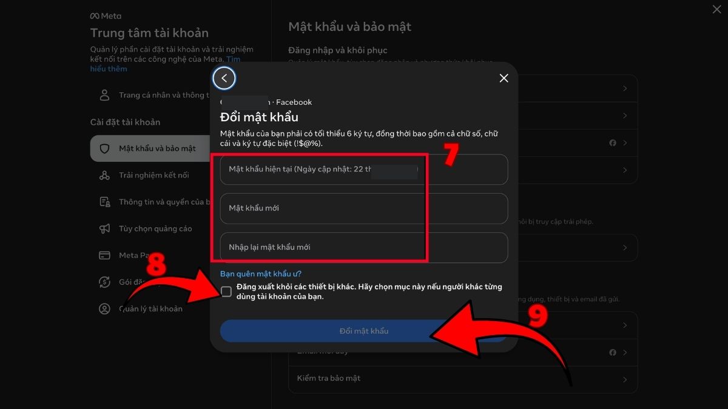
Task: Click the Trải nghiệm kết nối icon
Action: pos(105,175)
